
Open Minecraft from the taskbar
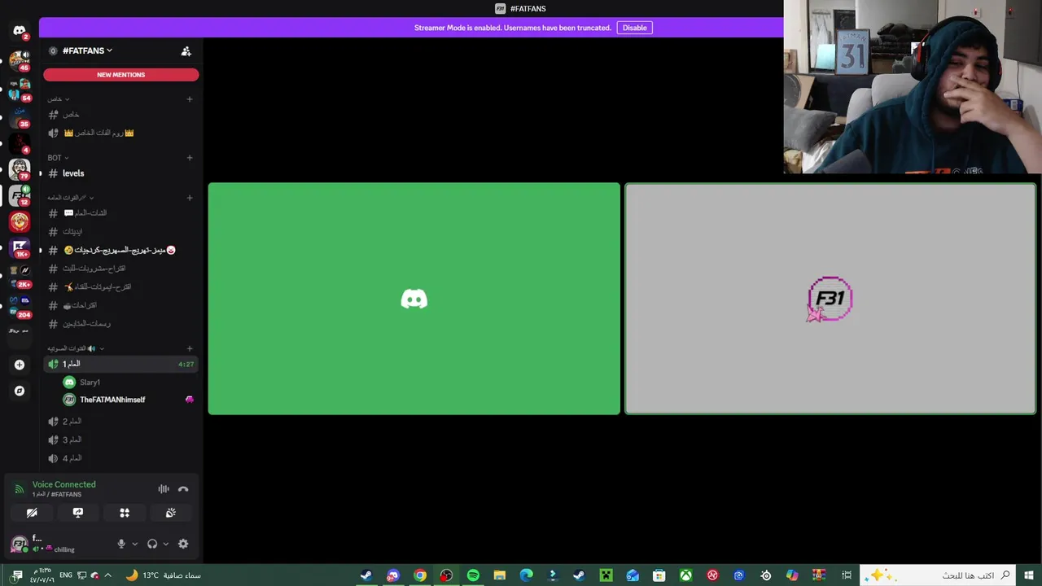606,575
